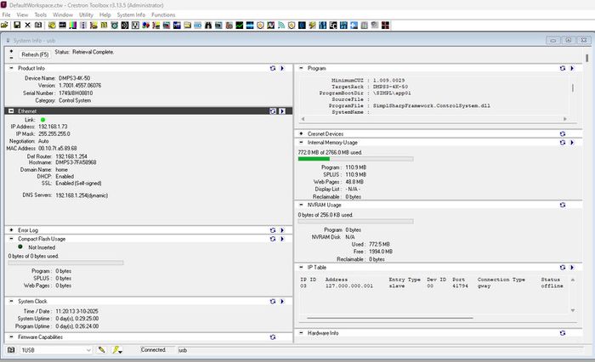Screen dimensions: 595x362
Task: Open the System Info menu
Action: (x=131, y=14)
